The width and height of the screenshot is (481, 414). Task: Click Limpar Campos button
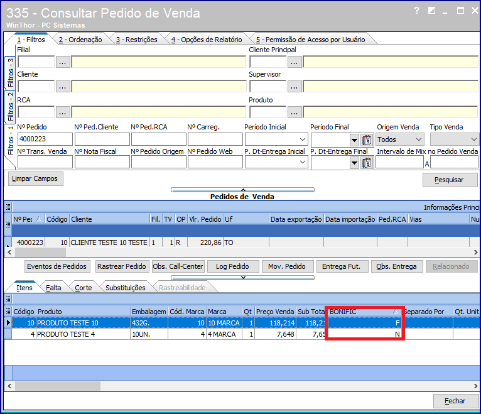36,178
